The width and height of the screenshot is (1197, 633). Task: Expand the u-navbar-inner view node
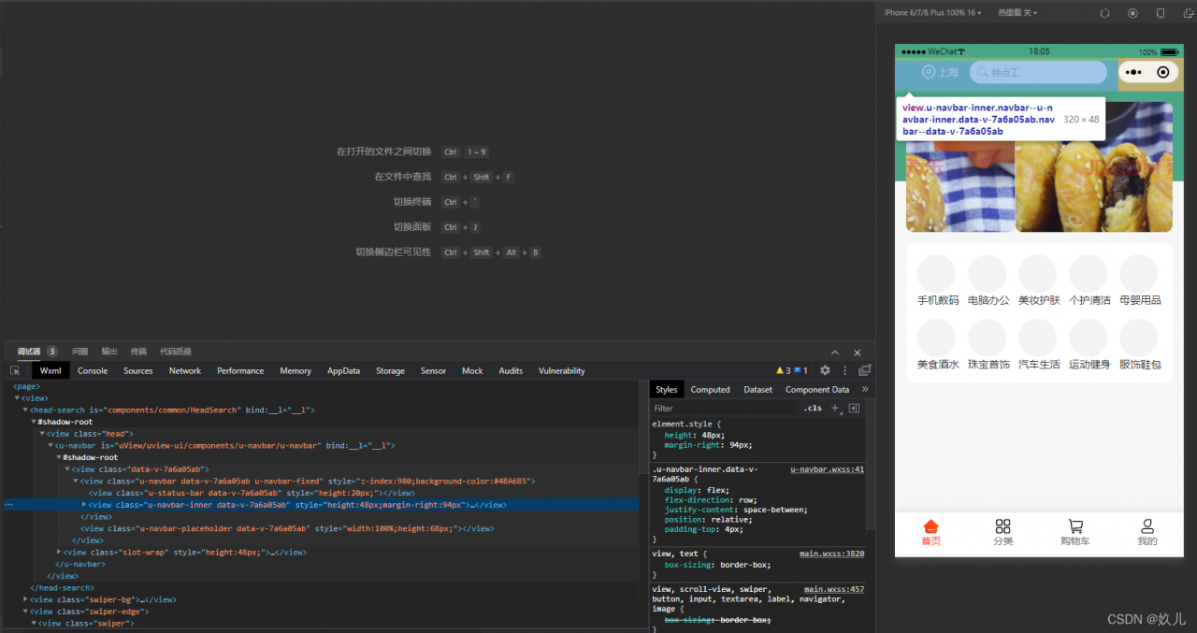coord(84,505)
